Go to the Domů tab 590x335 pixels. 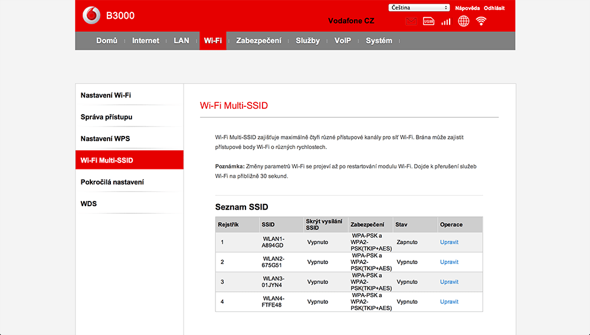(x=107, y=41)
